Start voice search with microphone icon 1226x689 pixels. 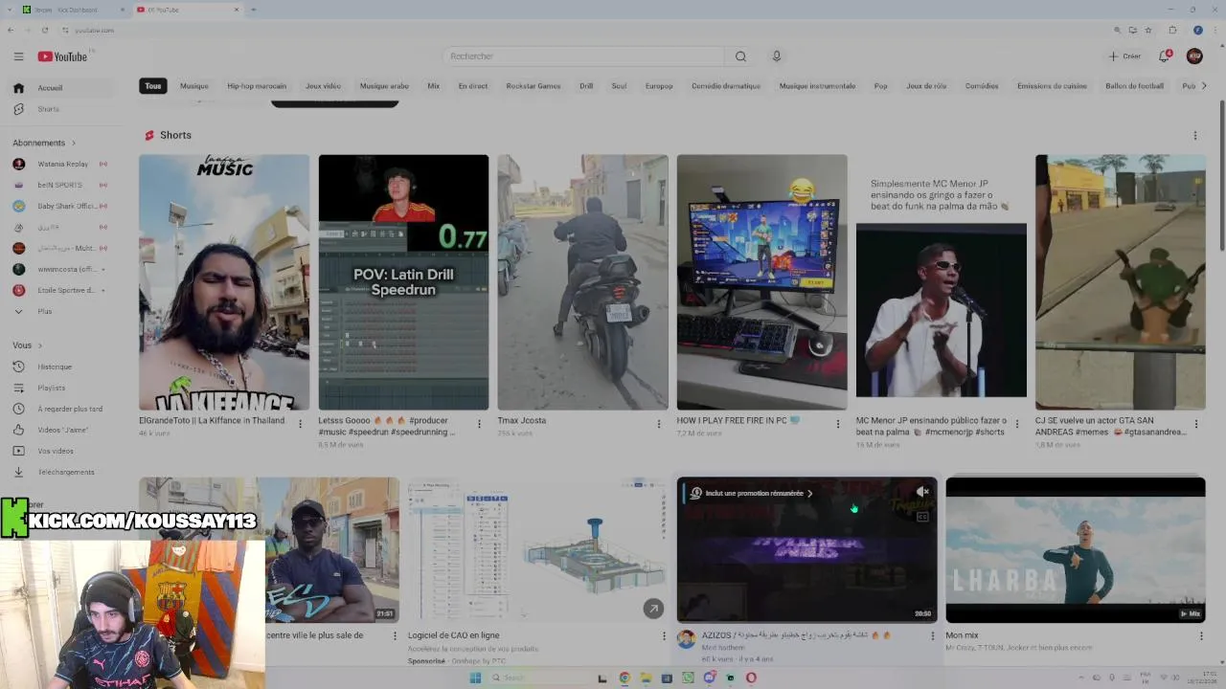(777, 56)
